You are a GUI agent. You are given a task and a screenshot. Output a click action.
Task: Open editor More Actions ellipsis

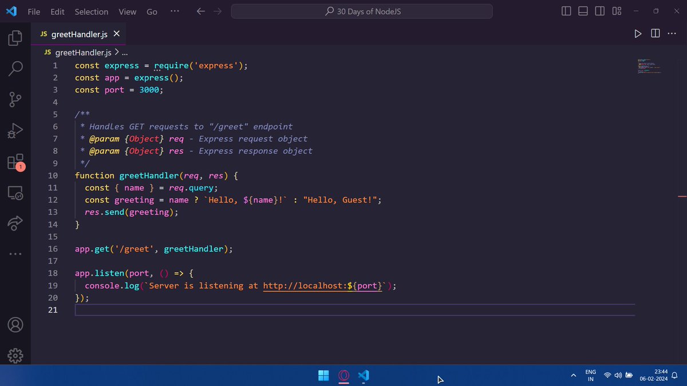[x=672, y=34]
